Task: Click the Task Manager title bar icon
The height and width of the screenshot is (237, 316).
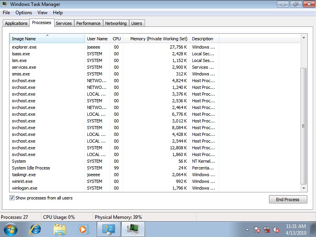Action: [x=4, y=4]
